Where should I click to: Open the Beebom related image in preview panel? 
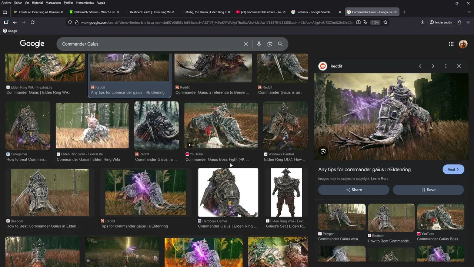pyautogui.click(x=391, y=218)
